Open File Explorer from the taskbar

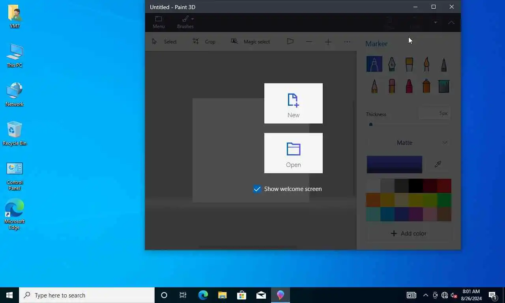point(222,295)
